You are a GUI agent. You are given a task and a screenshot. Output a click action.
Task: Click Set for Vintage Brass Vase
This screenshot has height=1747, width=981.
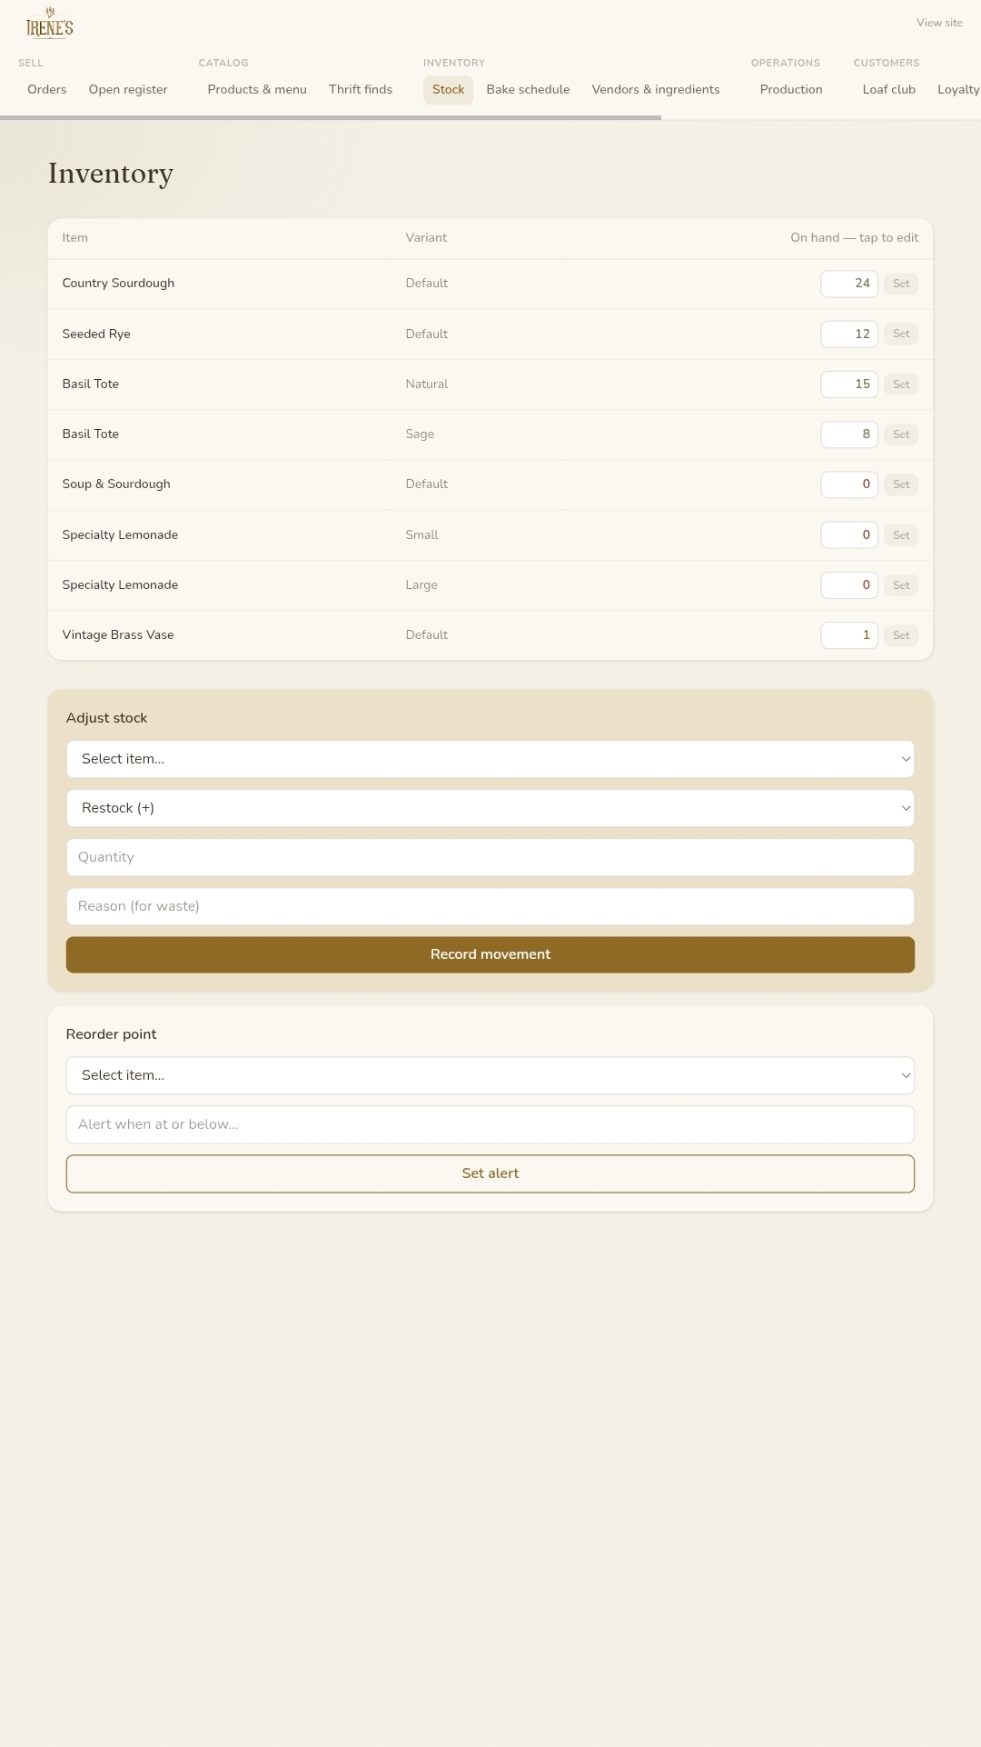[x=901, y=635]
